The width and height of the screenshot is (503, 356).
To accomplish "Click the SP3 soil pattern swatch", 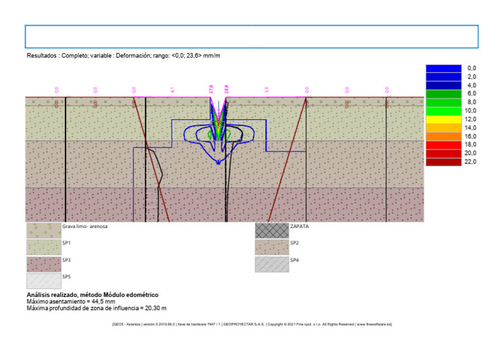I will [44, 264].
